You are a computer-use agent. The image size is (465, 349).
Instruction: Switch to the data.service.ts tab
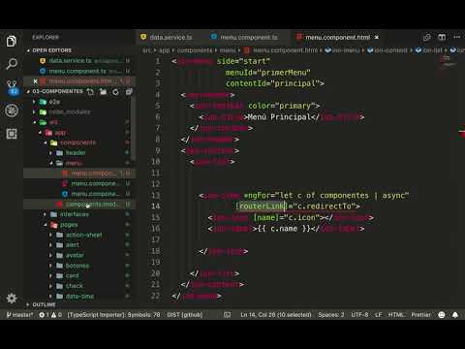pyautogui.click(x=170, y=38)
